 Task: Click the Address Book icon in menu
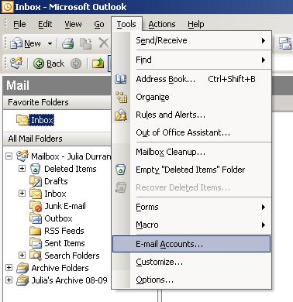coord(121,79)
